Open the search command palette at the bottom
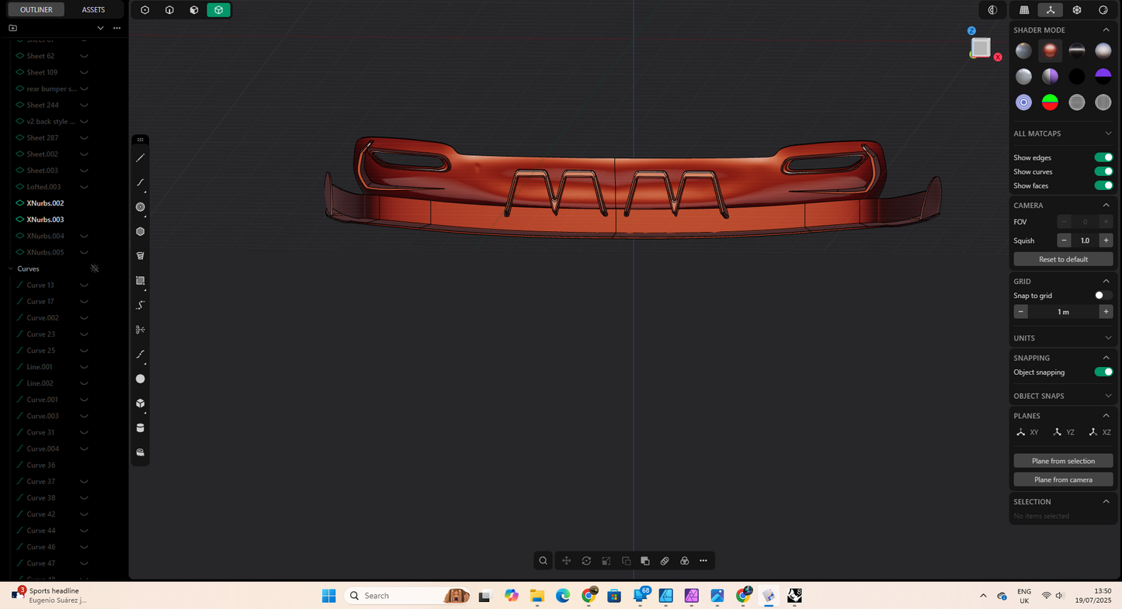 click(543, 560)
